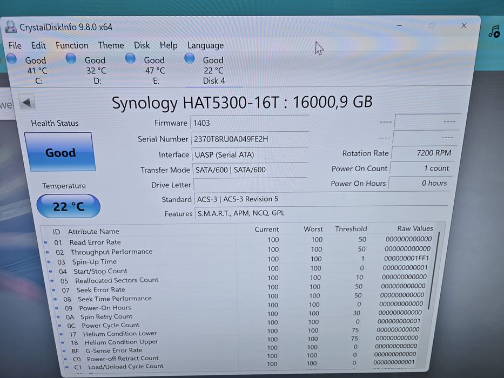
Task: Click the Firmware field showing 1403
Action: click(x=250, y=123)
